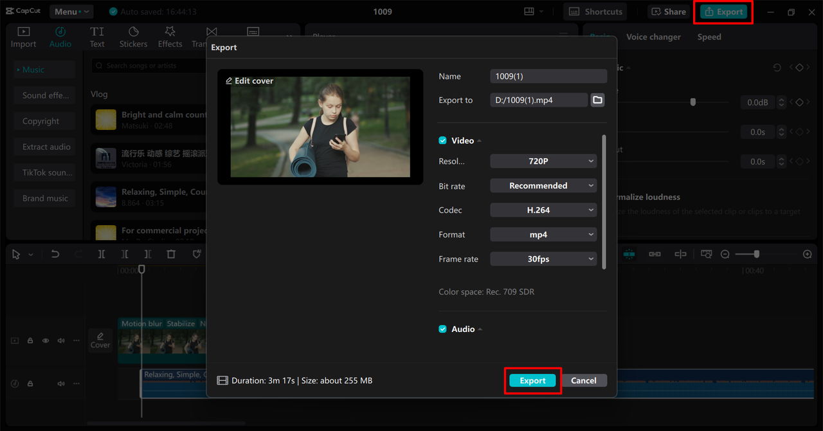This screenshot has width=823, height=431.
Task: Switch to the Speed tab
Action: pyautogui.click(x=709, y=37)
